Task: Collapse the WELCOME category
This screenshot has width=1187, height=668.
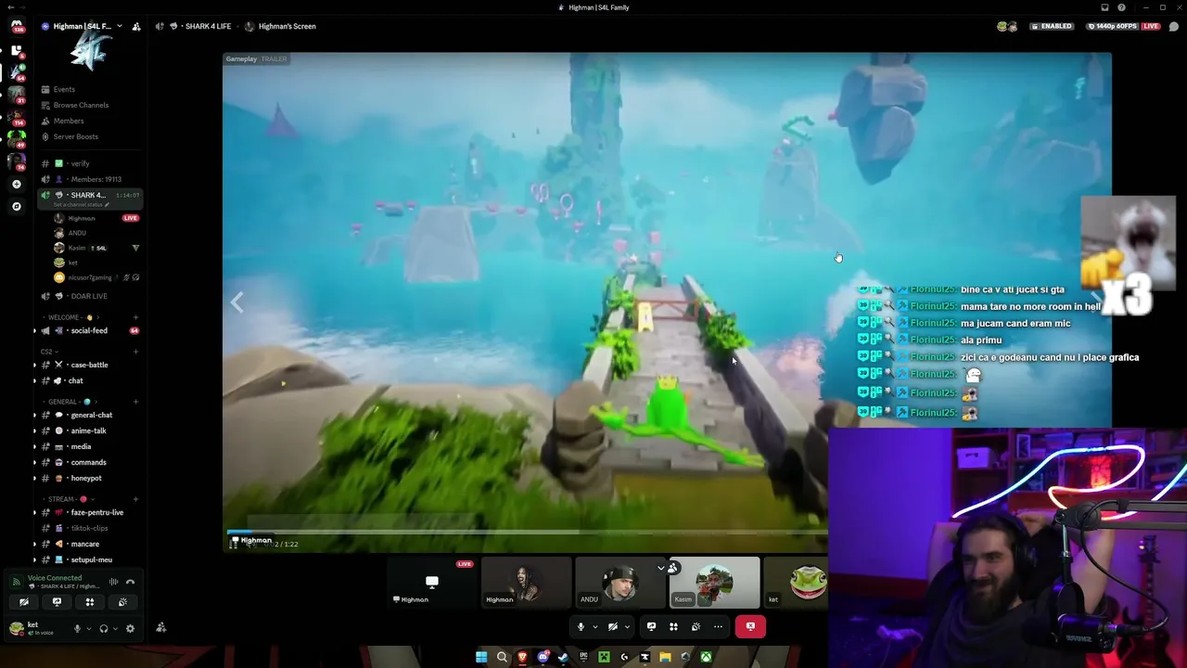Action: click(x=70, y=317)
